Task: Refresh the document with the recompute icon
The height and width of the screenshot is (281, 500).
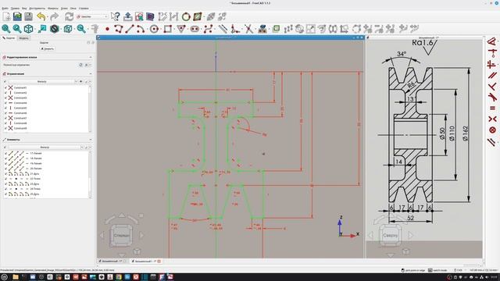Action: pos(70,16)
